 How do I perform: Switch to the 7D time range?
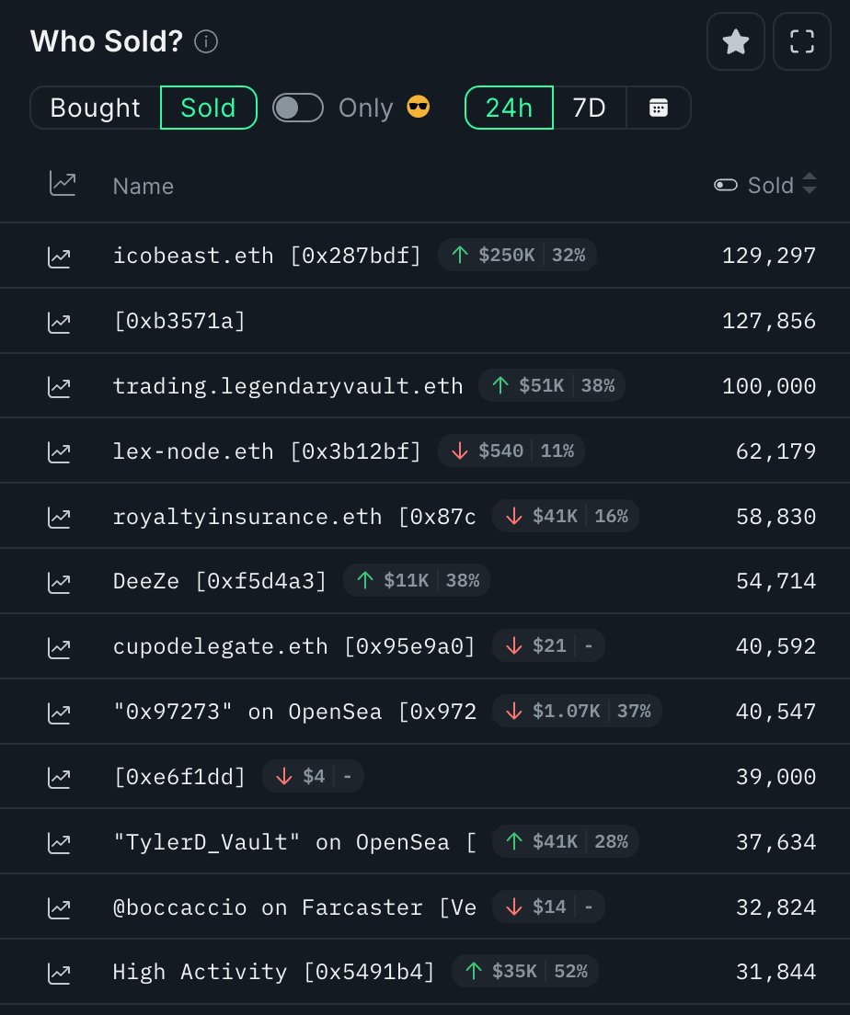pyautogui.click(x=590, y=108)
